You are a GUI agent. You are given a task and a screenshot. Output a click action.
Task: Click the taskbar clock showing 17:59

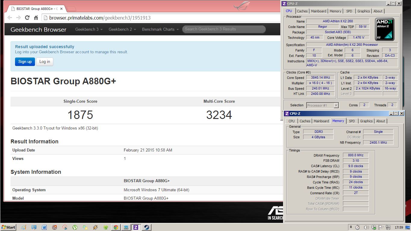coord(399,227)
